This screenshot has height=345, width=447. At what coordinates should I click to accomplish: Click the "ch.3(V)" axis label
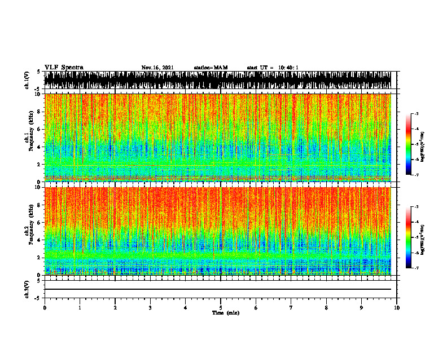point(27,289)
